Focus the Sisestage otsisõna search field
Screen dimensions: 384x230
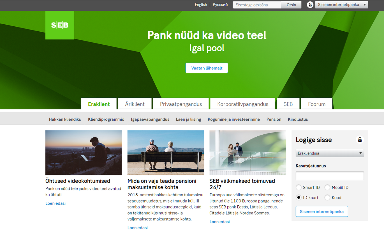coord(257,5)
